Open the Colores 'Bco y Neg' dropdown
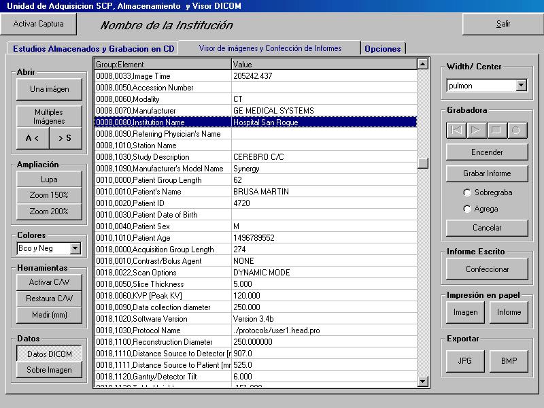544x408 pixels. [x=75, y=249]
